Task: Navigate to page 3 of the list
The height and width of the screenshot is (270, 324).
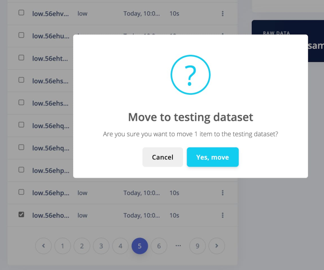Action: (x=101, y=246)
